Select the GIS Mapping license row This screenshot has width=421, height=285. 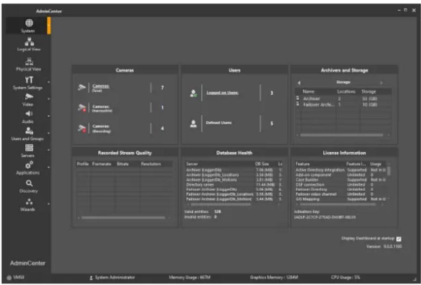click(x=340, y=199)
